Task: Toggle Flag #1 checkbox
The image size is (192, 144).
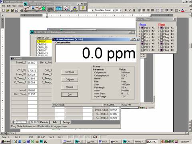Action: [162, 28]
